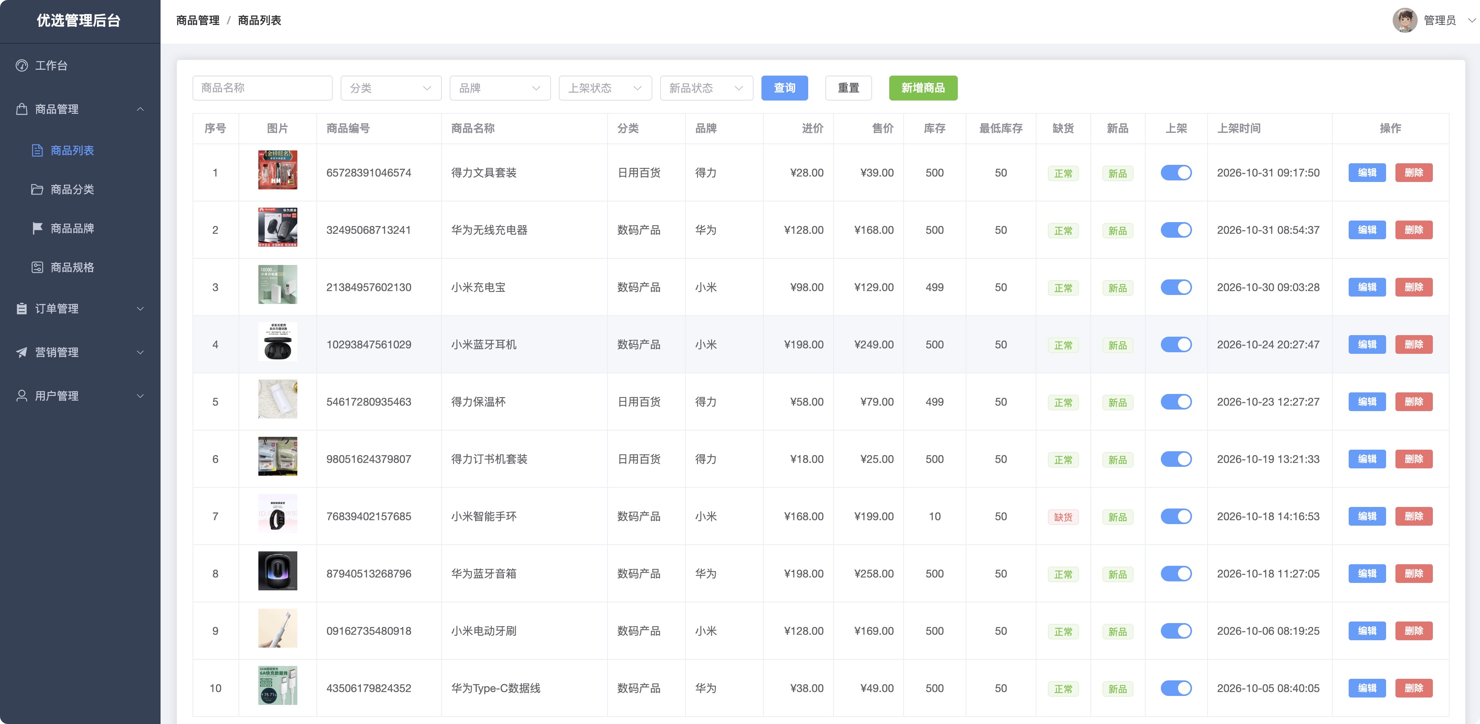
Task: Open the 管理员 account dropdown arrow
Action: (1471, 21)
